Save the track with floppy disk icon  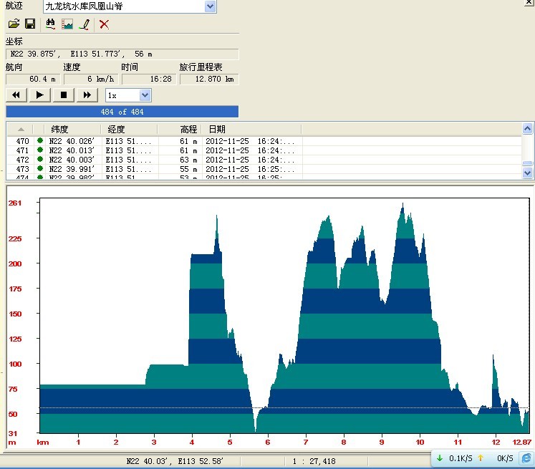tap(30, 24)
